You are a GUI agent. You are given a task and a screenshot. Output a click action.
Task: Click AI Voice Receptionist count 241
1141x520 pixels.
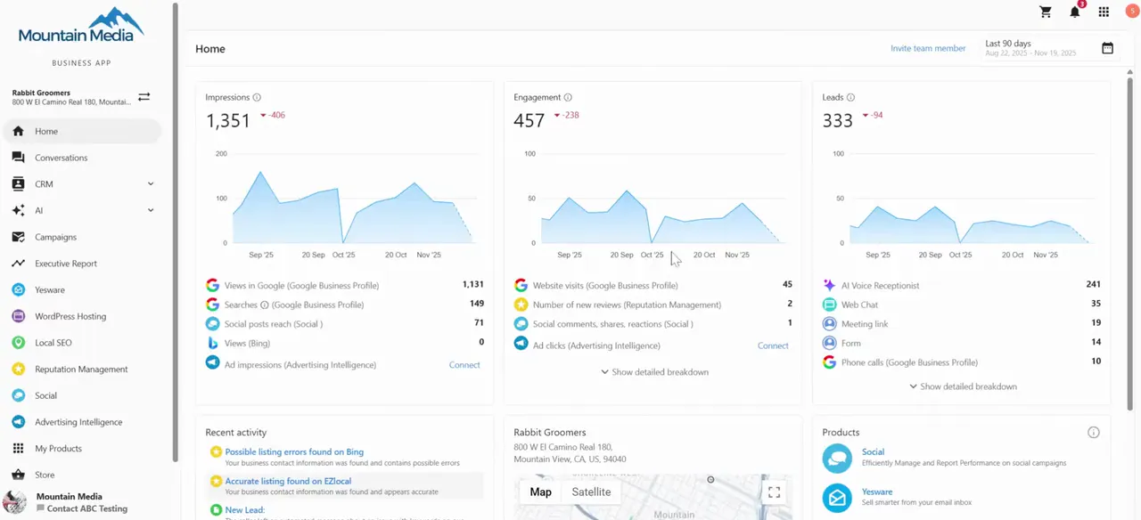(x=1093, y=285)
